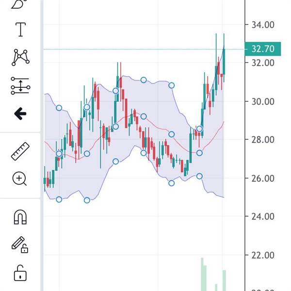The image size is (291, 291).
Task: Click the 30.00 price axis label
Action: (263, 101)
